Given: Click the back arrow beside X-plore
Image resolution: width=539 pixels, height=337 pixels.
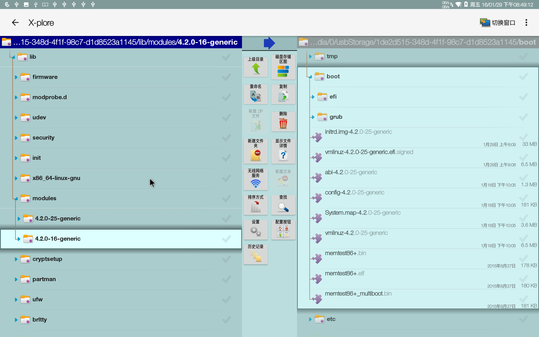Looking at the screenshot, I should pyautogui.click(x=15, y=22).
